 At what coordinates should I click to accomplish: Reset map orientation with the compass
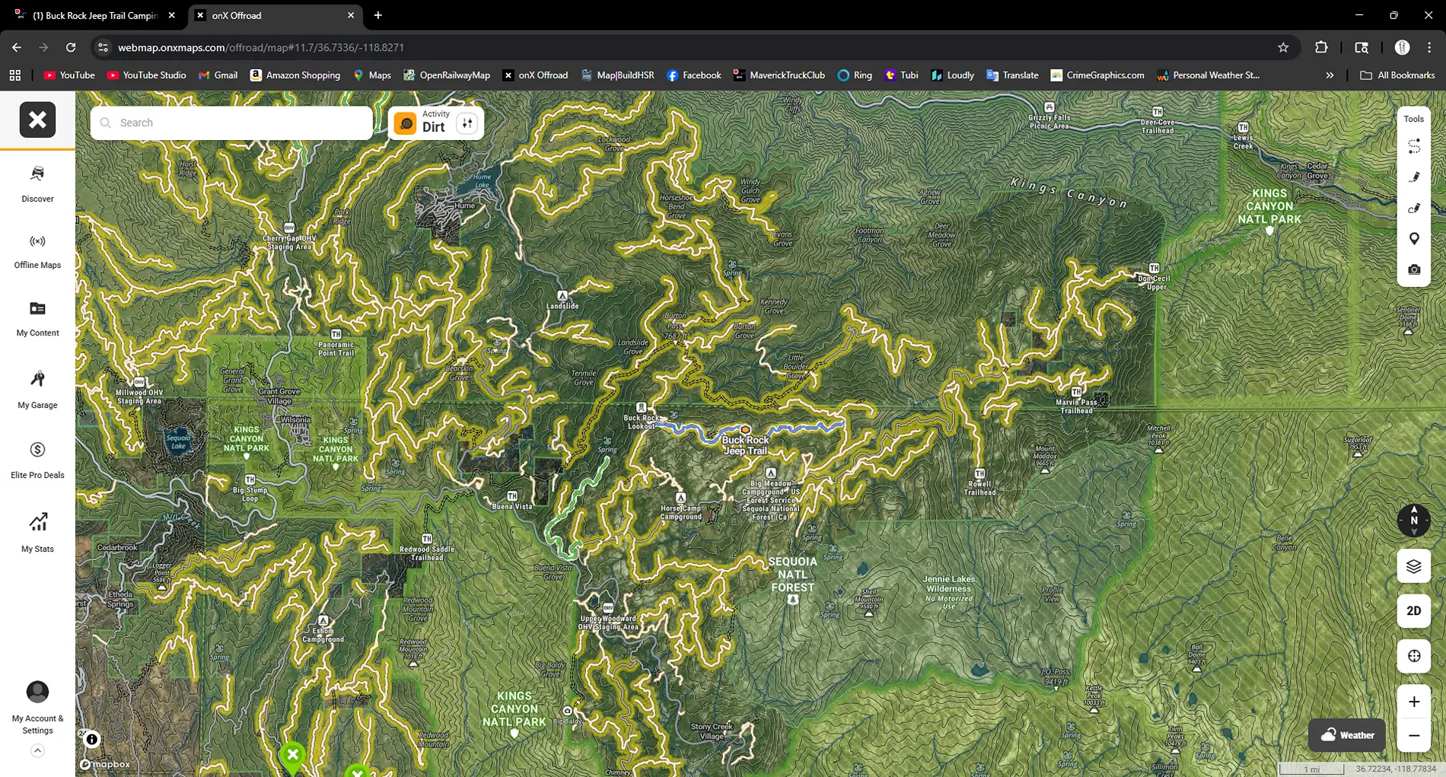tap(1414, 521)
